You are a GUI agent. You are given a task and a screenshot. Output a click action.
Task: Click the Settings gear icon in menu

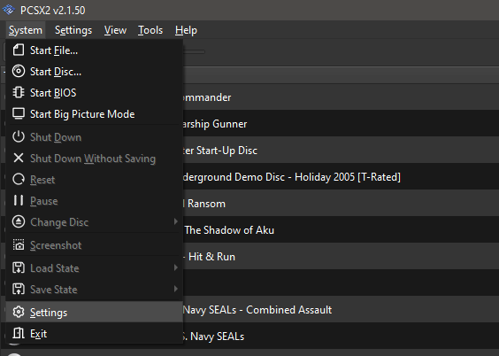(19, 312)
